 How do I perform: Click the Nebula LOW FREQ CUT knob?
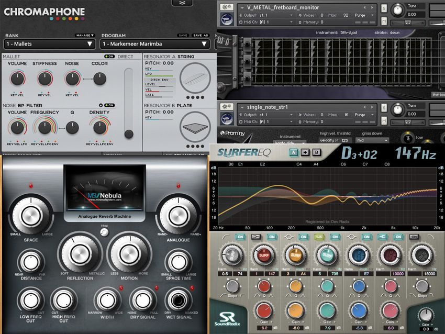(x=31, y=300)
